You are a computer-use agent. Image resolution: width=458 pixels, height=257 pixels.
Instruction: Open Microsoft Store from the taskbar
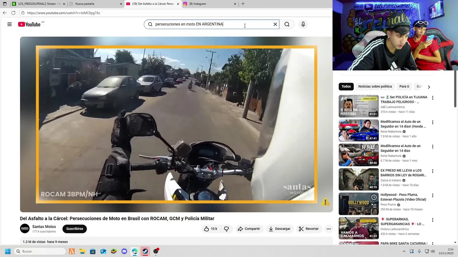[x=93, y=251]
